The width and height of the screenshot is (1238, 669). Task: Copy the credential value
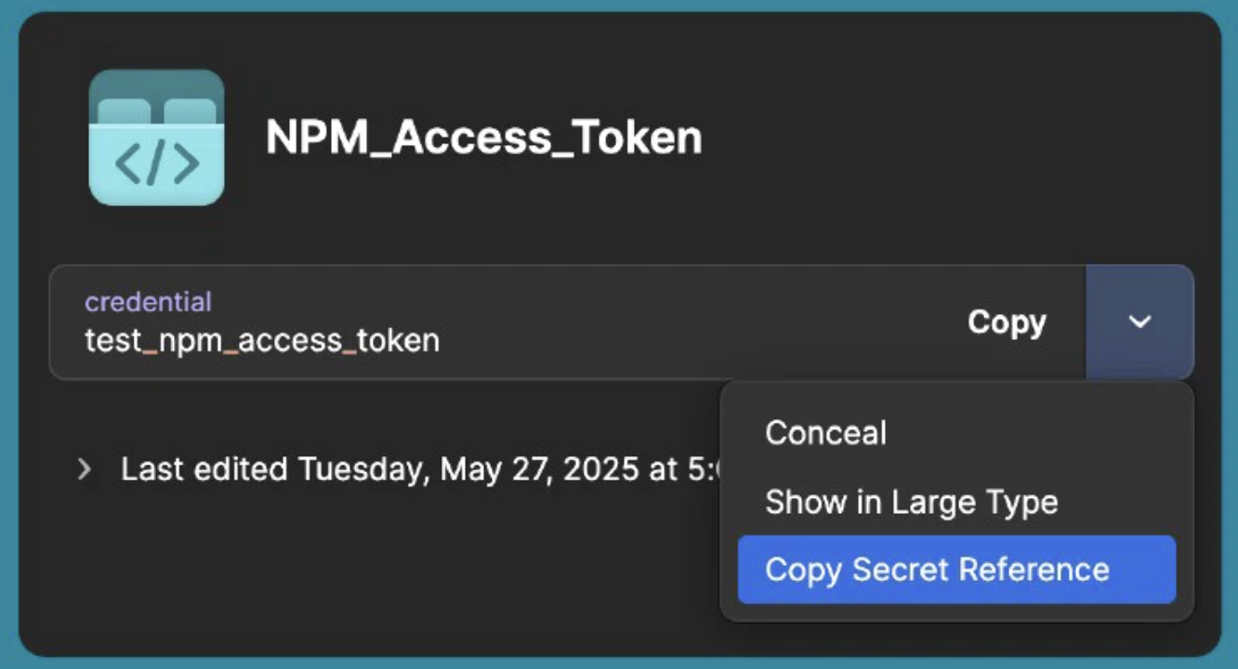1007,322
